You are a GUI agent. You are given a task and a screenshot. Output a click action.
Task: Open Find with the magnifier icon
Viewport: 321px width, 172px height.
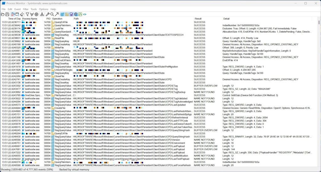[x=52, y=14]
